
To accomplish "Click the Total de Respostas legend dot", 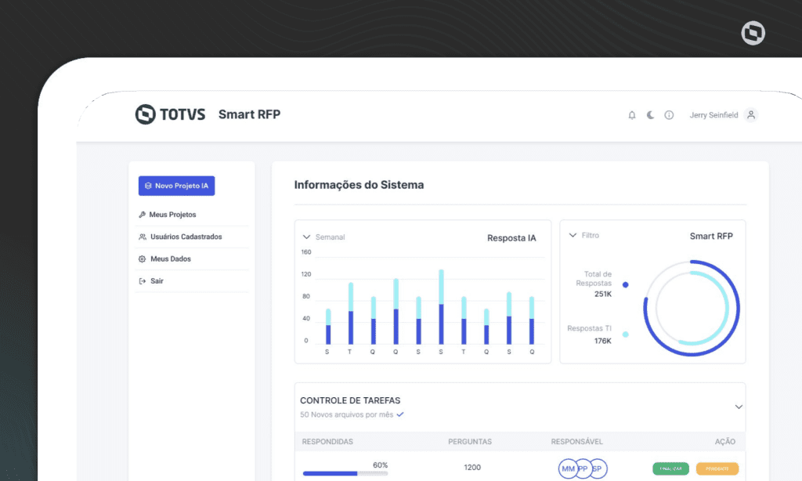I will [625, 284].
